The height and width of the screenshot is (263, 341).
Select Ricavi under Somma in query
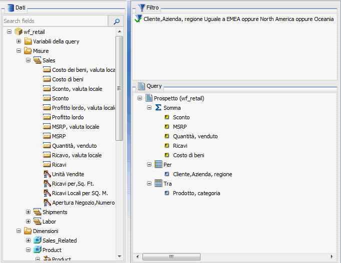pyautogui.click(x=180, y=146)
